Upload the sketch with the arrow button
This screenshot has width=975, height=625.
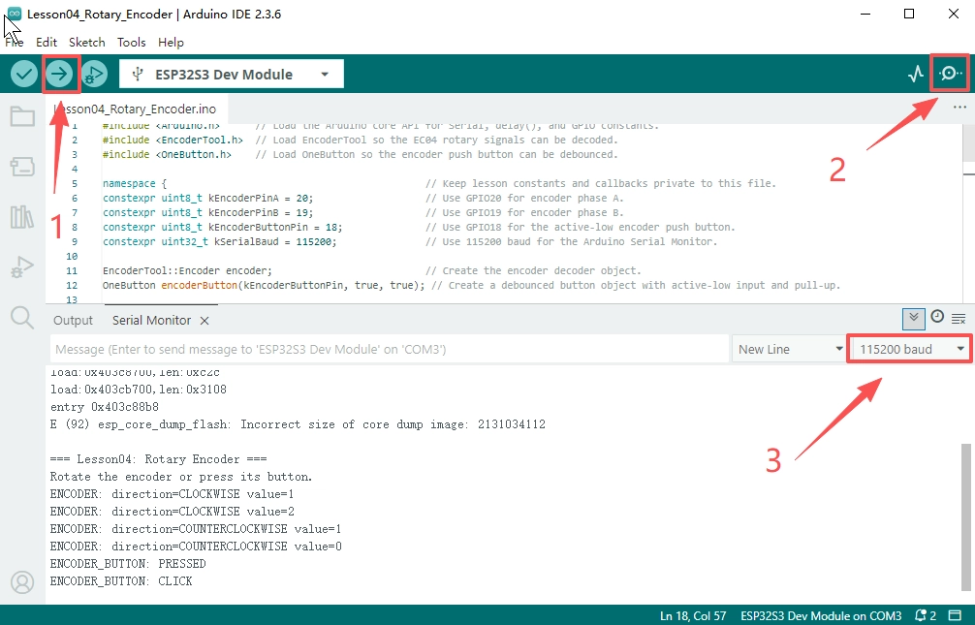tap(59, 74)
